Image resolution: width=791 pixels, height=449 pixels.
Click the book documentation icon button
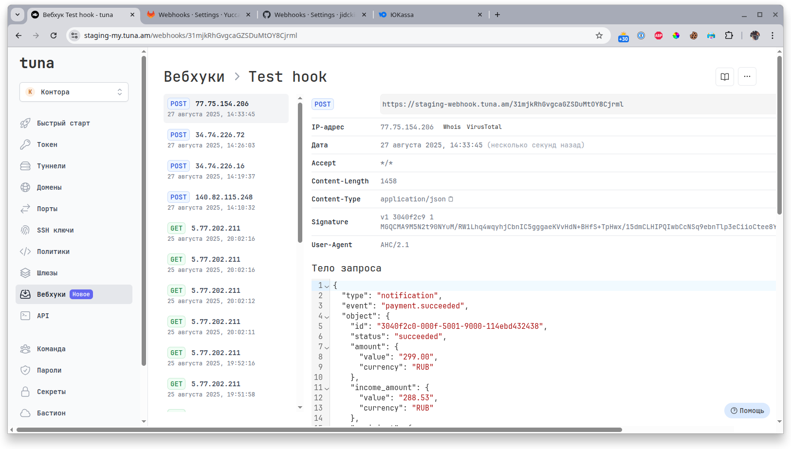(x=725, y=76)
